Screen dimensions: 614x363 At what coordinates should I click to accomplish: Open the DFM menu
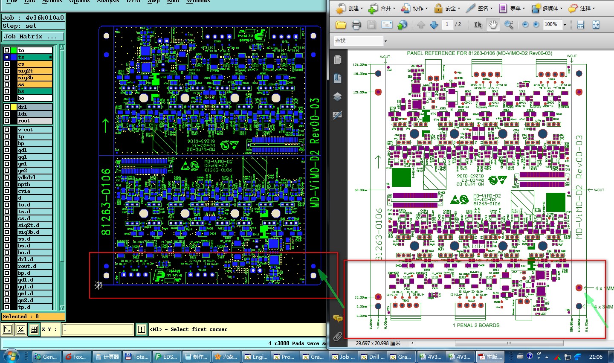click(133, 1)
